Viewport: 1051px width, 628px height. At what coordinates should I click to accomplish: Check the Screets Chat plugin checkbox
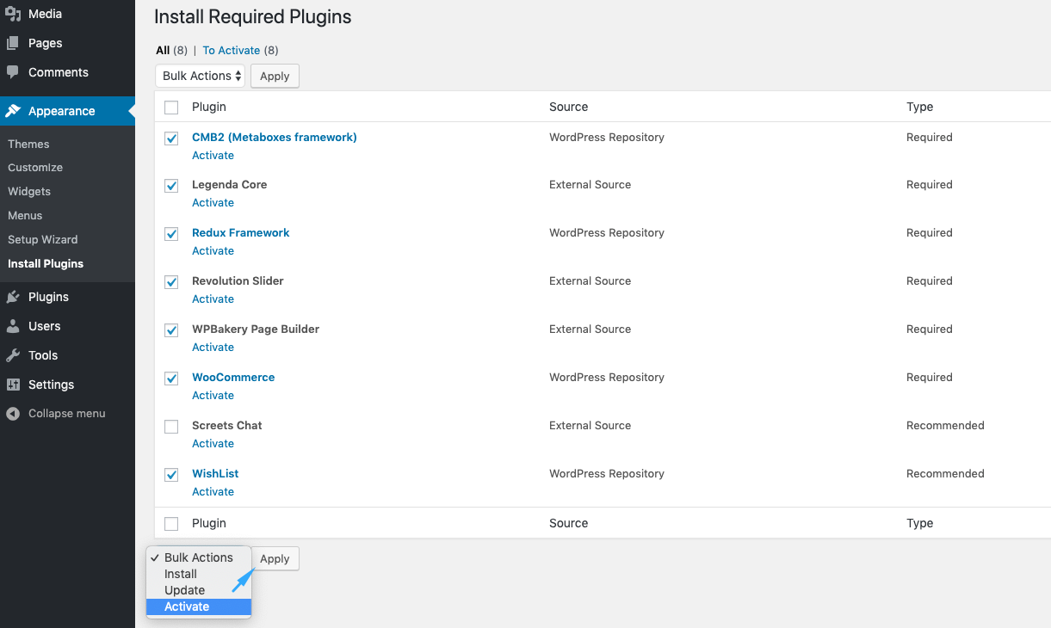click(x=171, y=427)
